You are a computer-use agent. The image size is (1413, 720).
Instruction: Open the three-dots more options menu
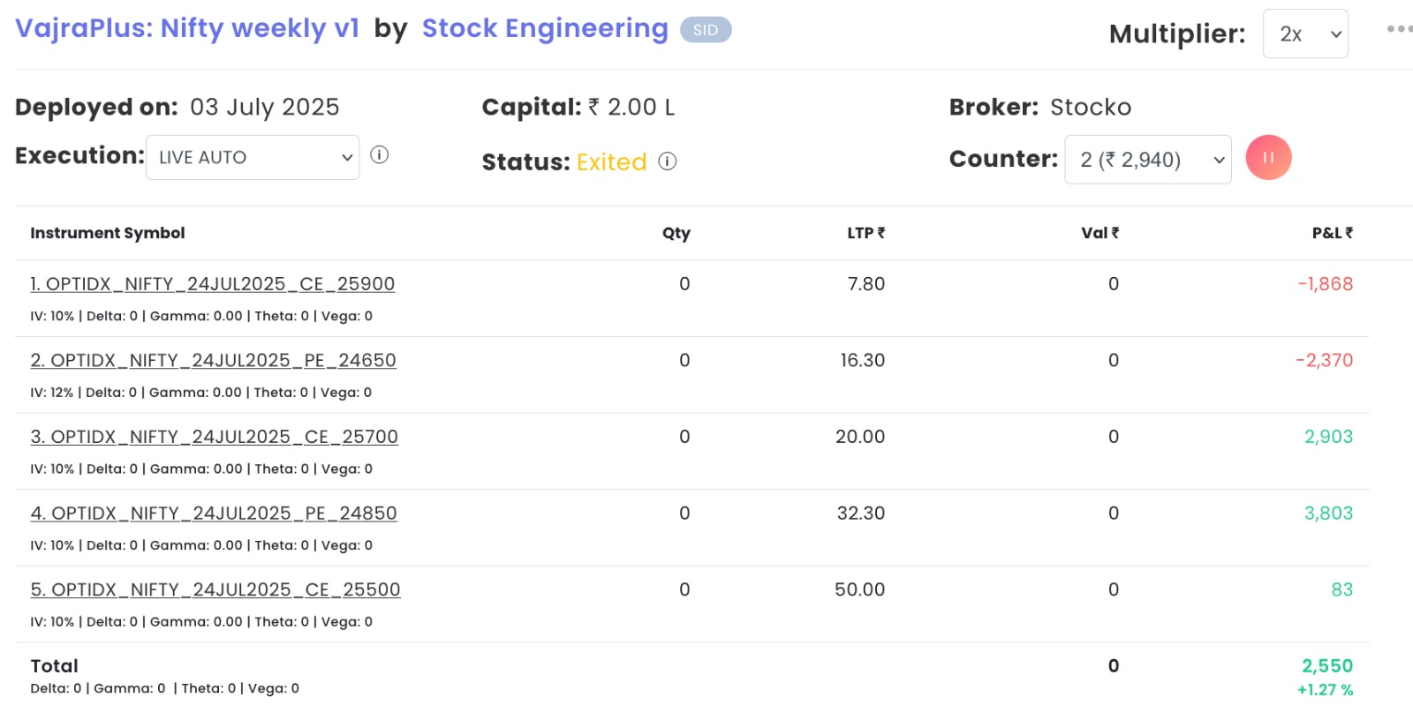pos(1399,29)
